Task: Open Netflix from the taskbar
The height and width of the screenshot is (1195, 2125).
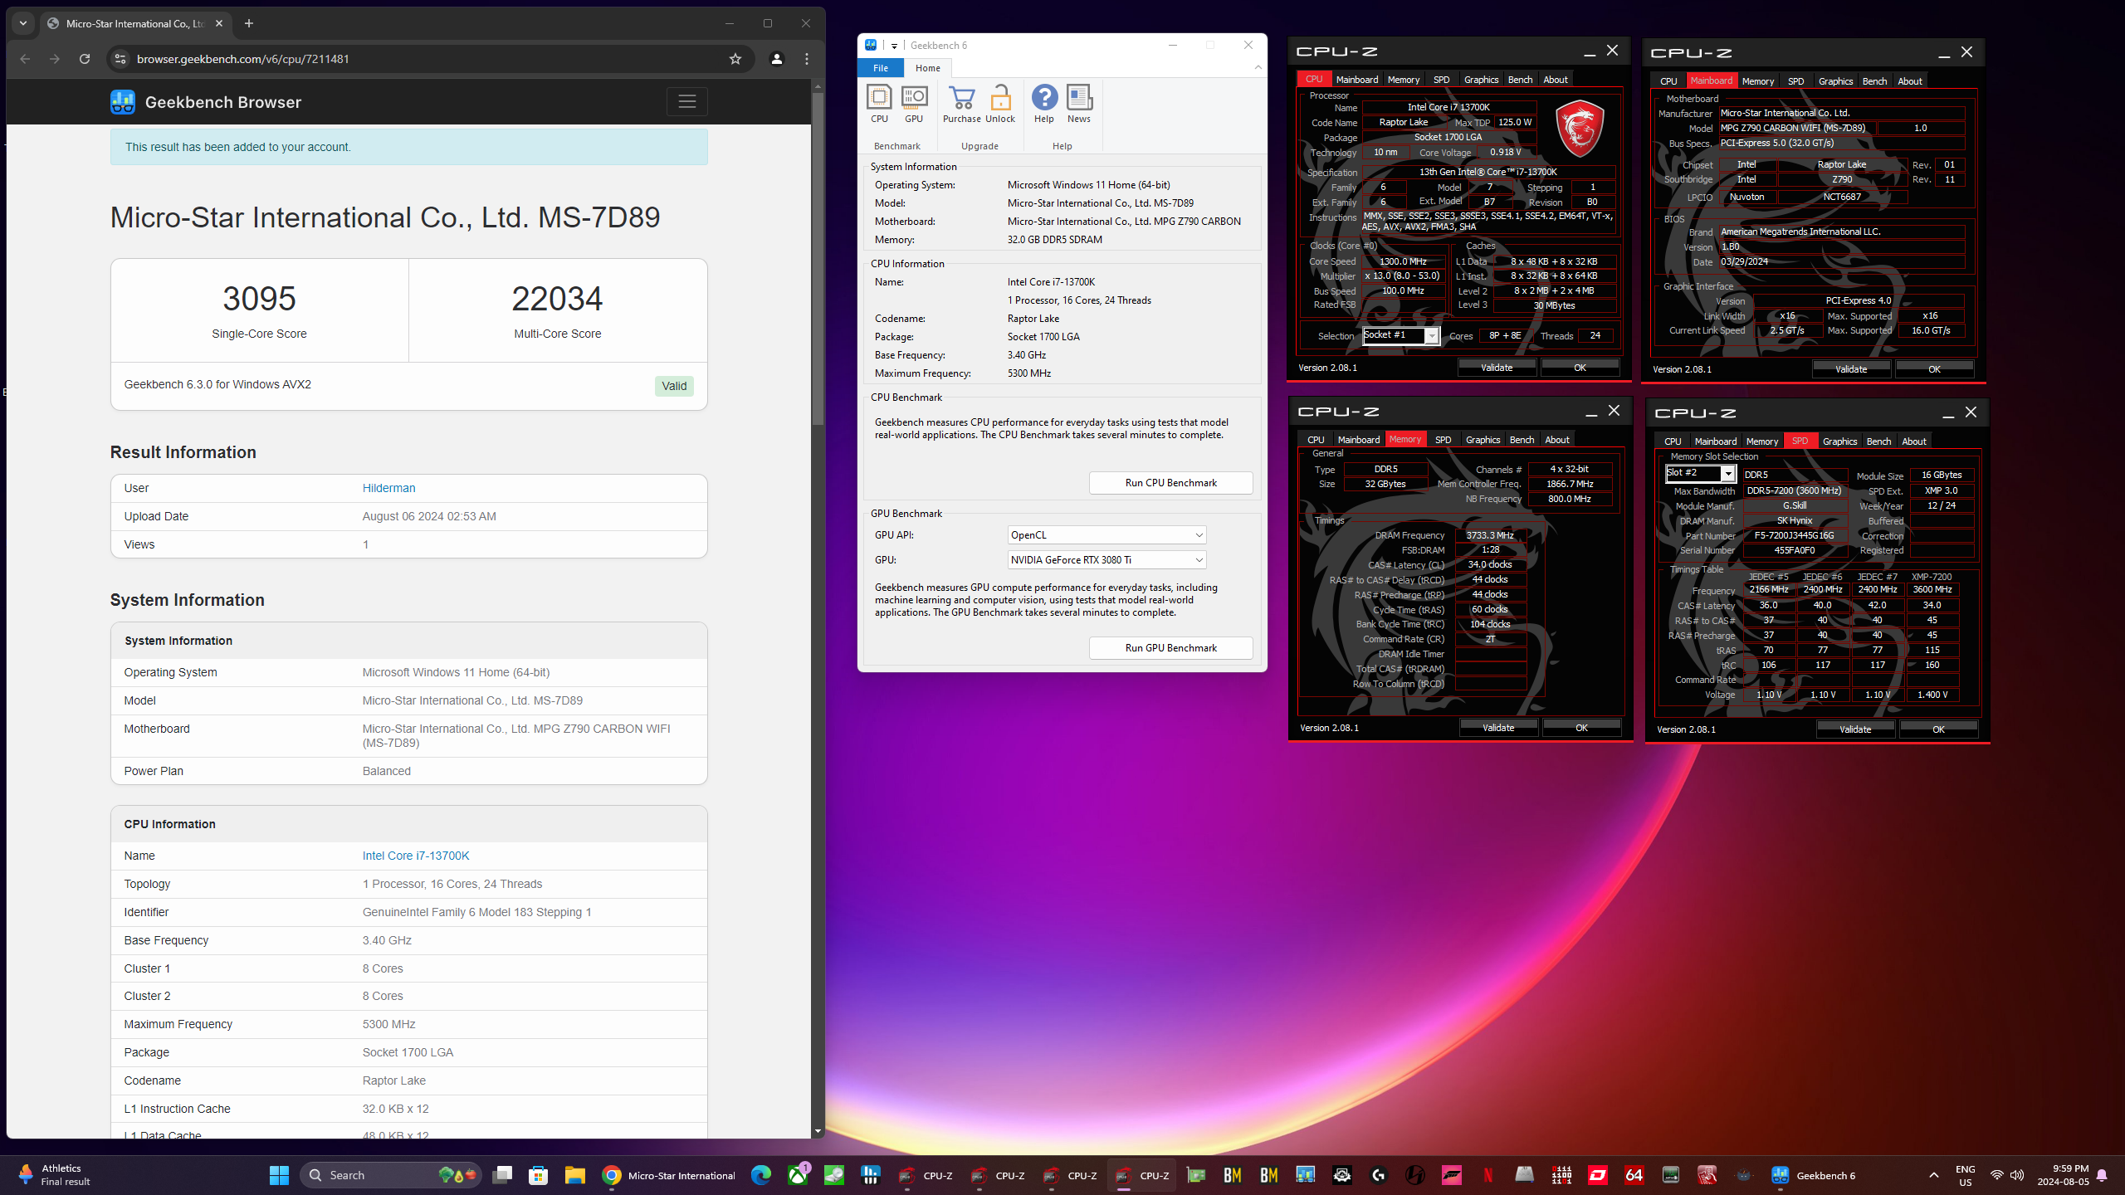Action: click(x=1487, y=1175)
